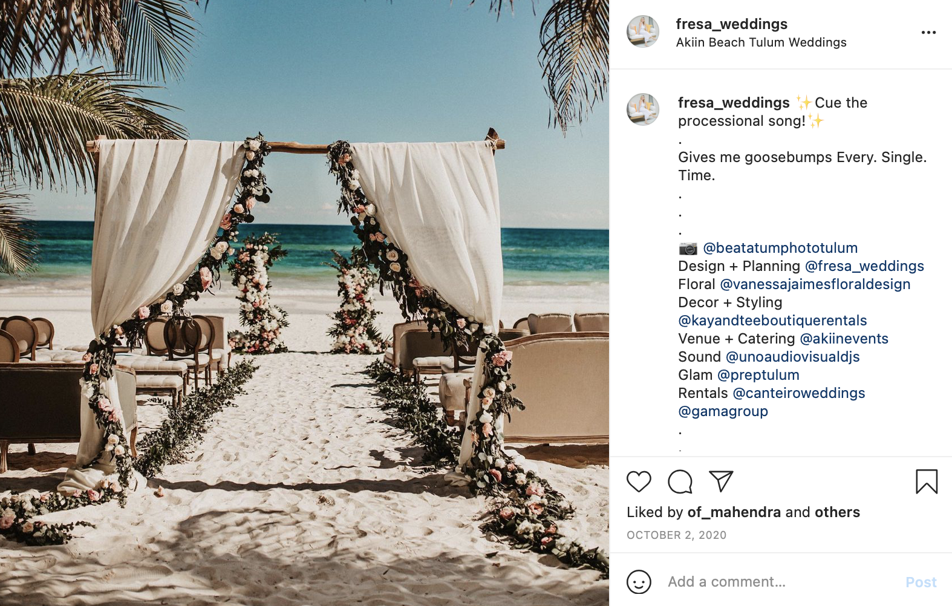Open the @vanessajaimesfloraldesign mention
This screenshot has width=952, height=606.
(815, 284)
